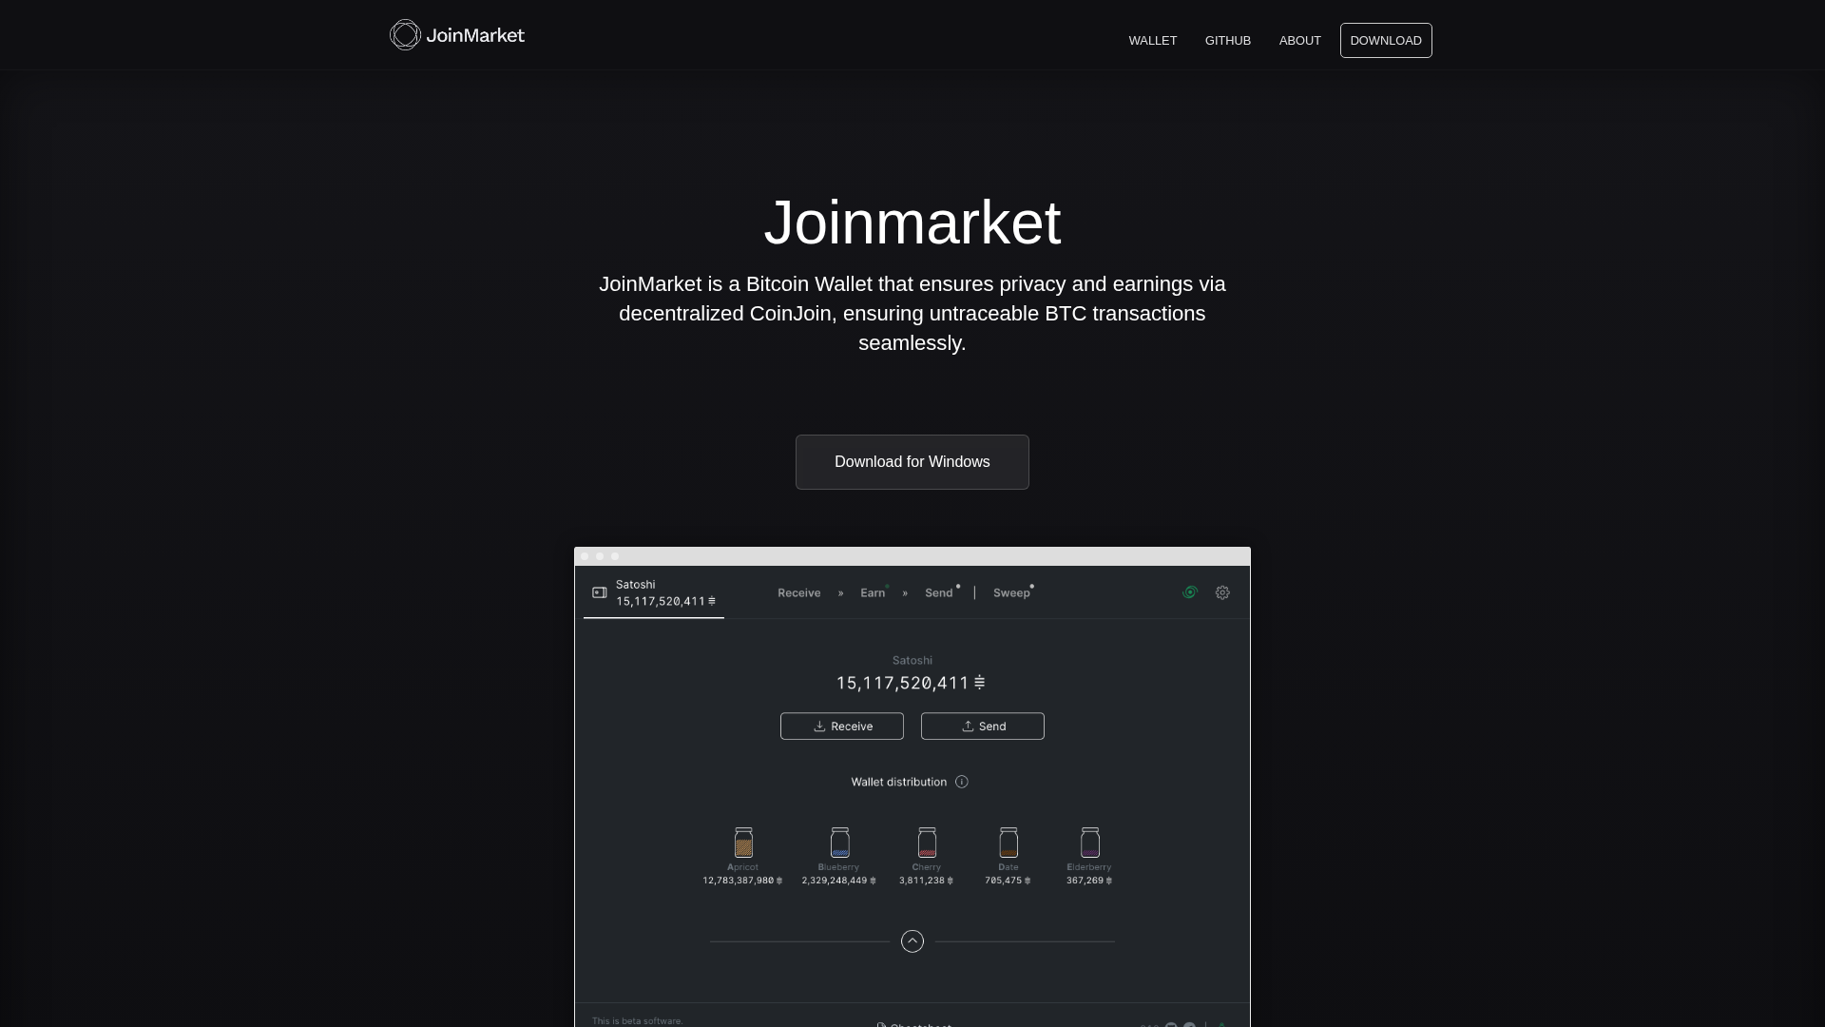Open the Earn tab in wallet nav

873,593
